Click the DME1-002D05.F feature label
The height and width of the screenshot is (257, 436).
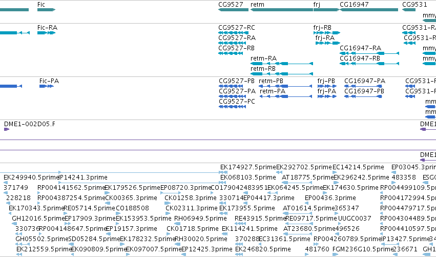tap(30, 124)
